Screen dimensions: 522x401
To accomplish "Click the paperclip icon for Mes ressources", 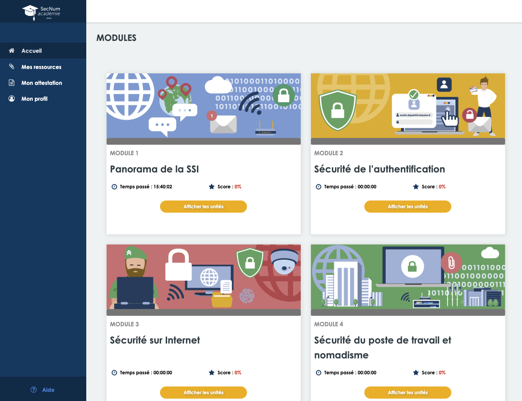I will [x=12, y=67].
